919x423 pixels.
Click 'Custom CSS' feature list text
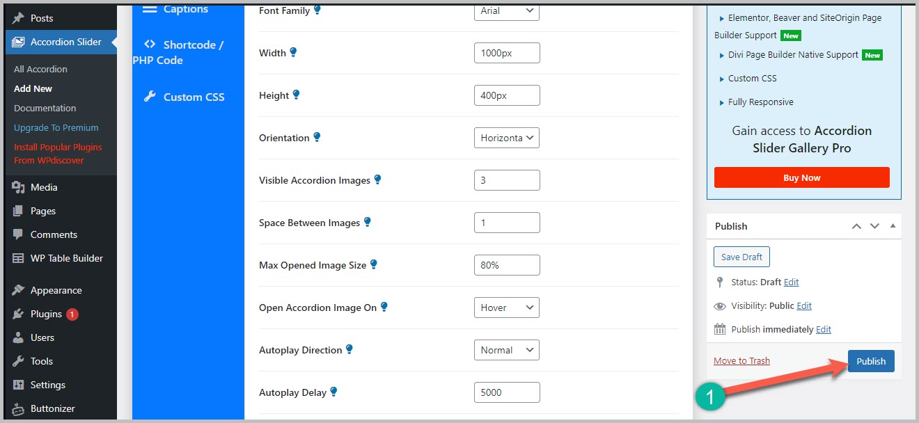[x=753, y=78]
